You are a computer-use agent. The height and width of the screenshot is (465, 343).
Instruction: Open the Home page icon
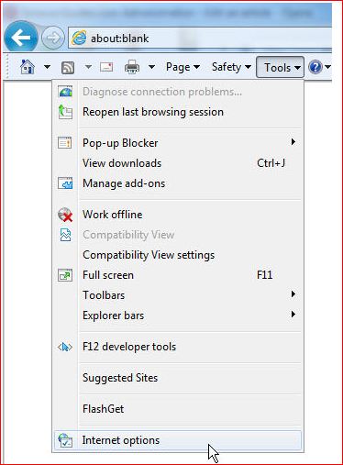click(x=28, y=67)
